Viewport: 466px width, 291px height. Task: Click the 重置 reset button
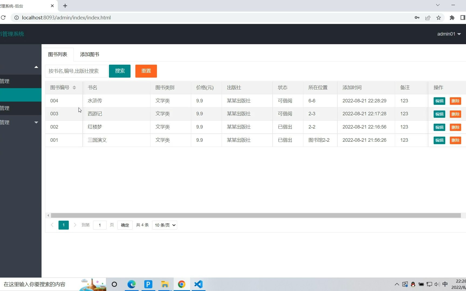146,71
